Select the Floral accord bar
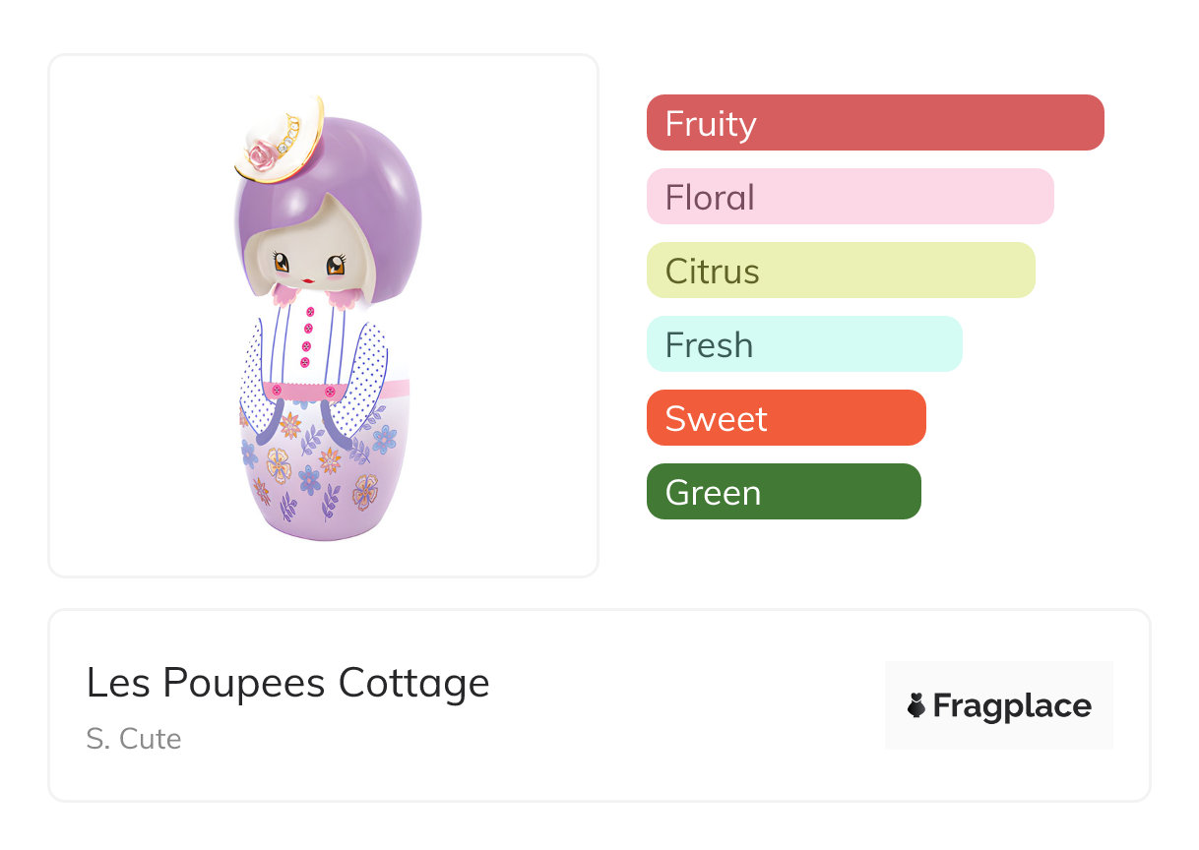The height and width of the screenshot is (850, 1199). [850, 197]
